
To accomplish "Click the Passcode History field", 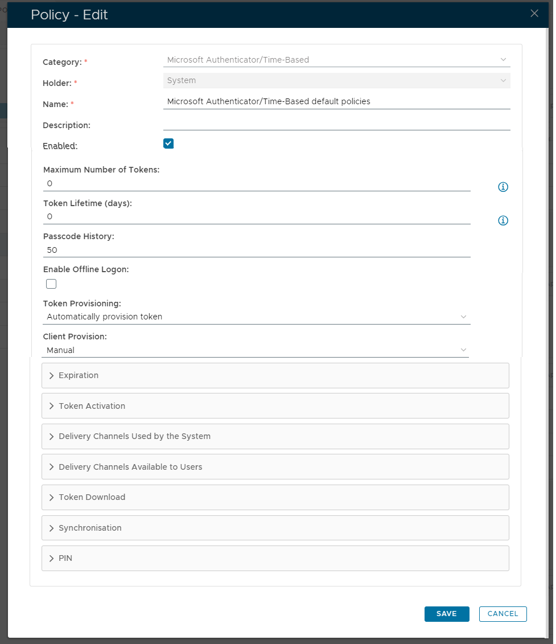I will coord(257,250).
